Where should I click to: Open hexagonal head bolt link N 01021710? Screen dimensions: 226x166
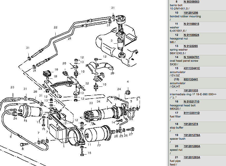191,102
